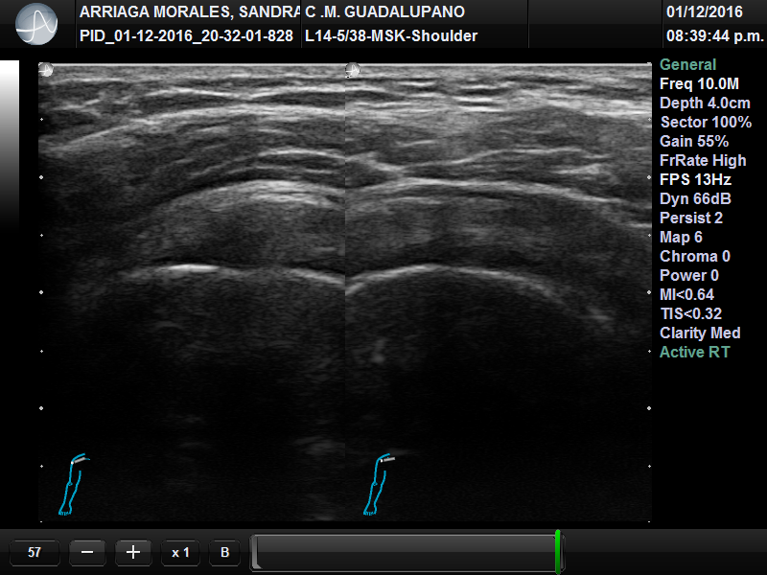The width and height of the screenshot is (767, 575).
Task: Click the minus button to decrease value
Action: click(87, 553)
